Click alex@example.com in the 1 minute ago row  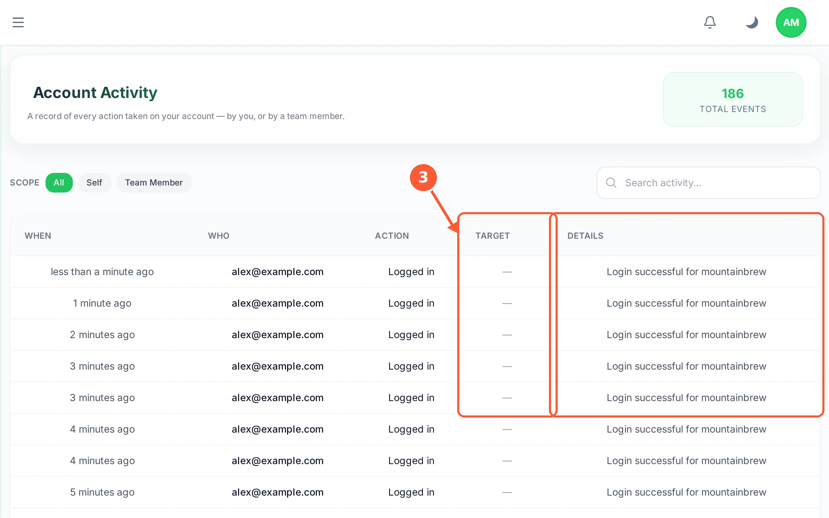click(278, 303)
